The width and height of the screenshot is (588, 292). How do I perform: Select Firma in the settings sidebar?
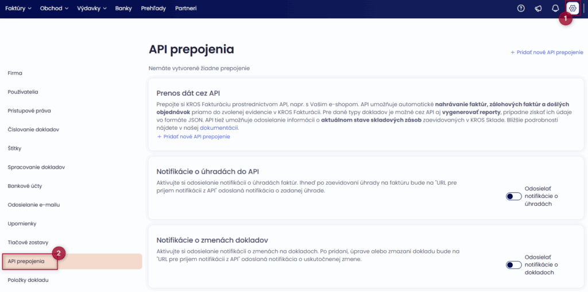coord(15,73)
